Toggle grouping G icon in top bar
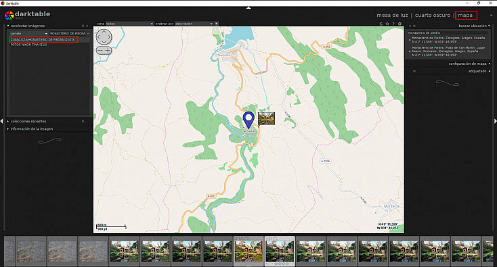Viewport: 497px width, 267px height. (381, 24)
